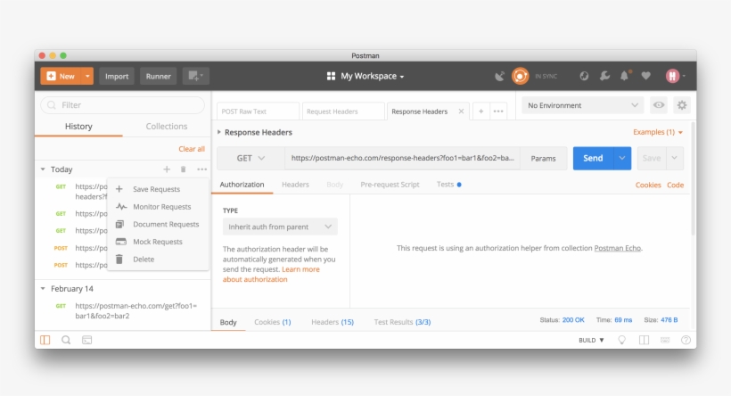Select the response Headers (15) tab

click(x=333, y=322)
